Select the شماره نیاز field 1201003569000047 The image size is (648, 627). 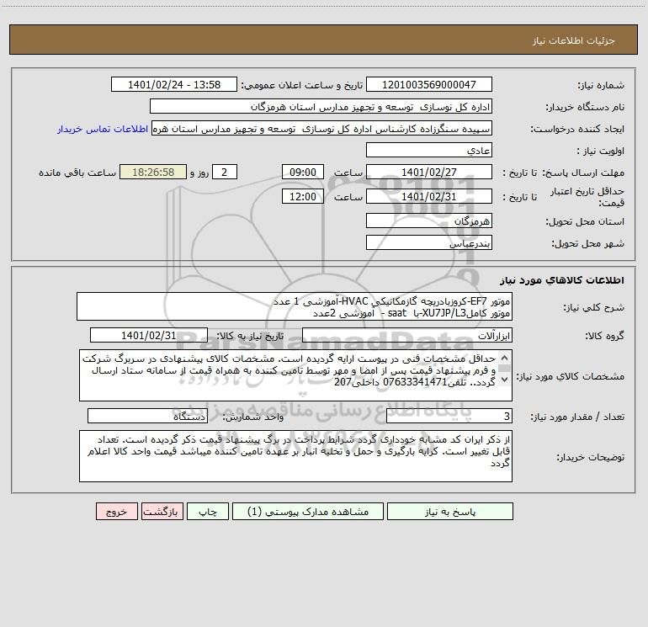click(429, 84)
